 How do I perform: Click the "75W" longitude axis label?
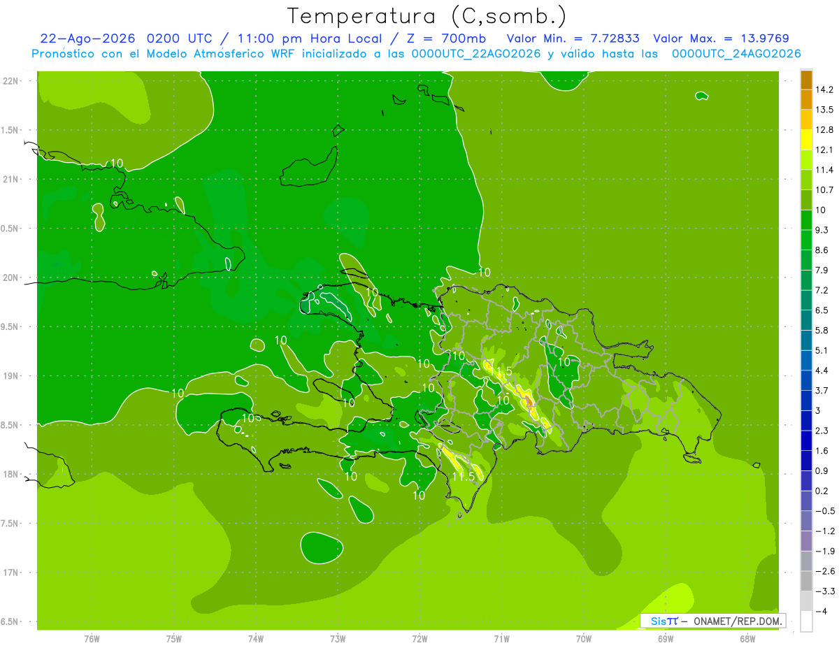(173, 639)
